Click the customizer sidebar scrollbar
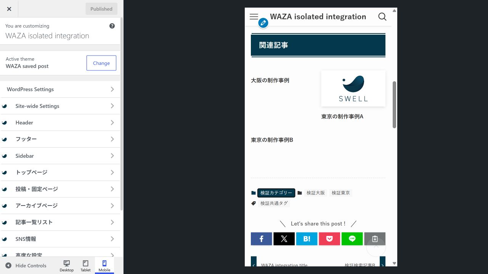This screenshot has width=488, height=274. pyautogui.click(x=122, y=114)
